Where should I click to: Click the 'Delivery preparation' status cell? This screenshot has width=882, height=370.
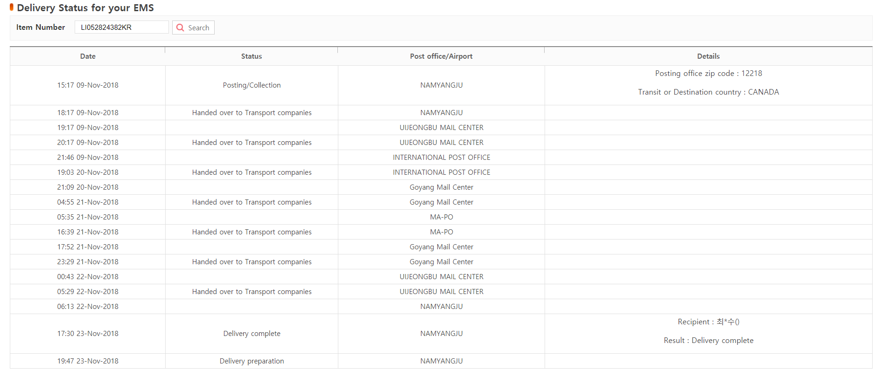coord(252,361)
